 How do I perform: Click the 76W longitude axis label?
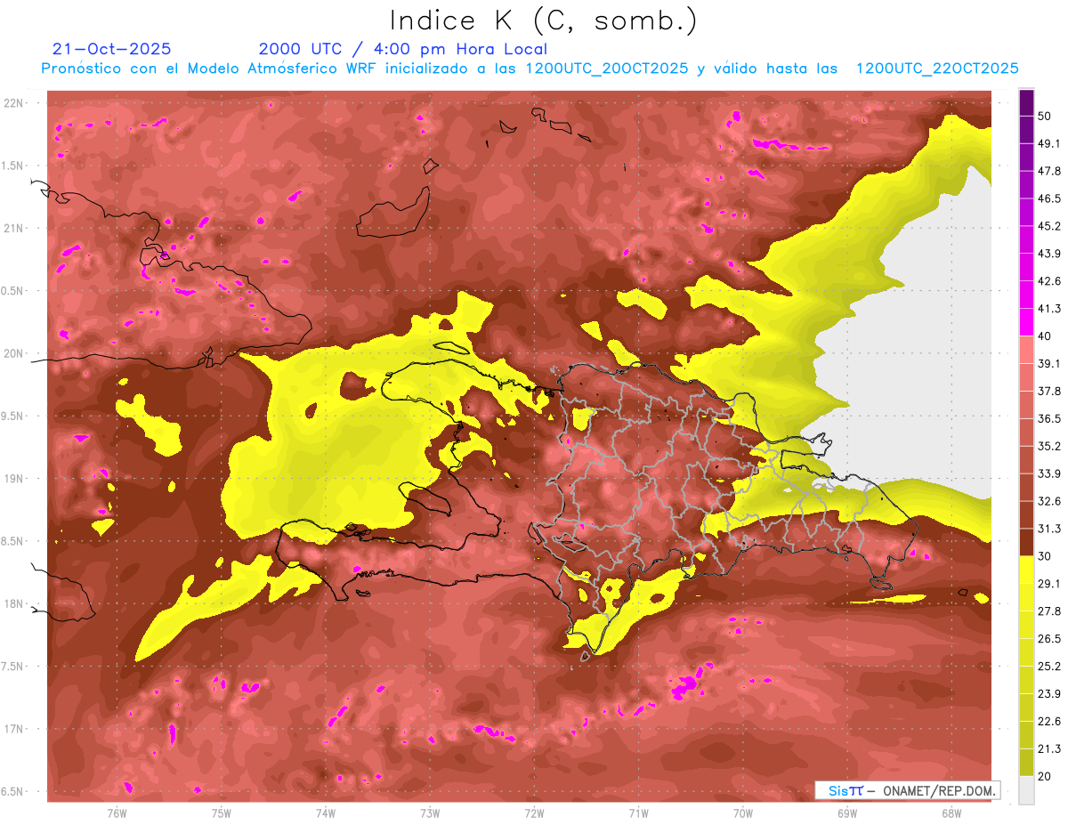tap(117, 813)
